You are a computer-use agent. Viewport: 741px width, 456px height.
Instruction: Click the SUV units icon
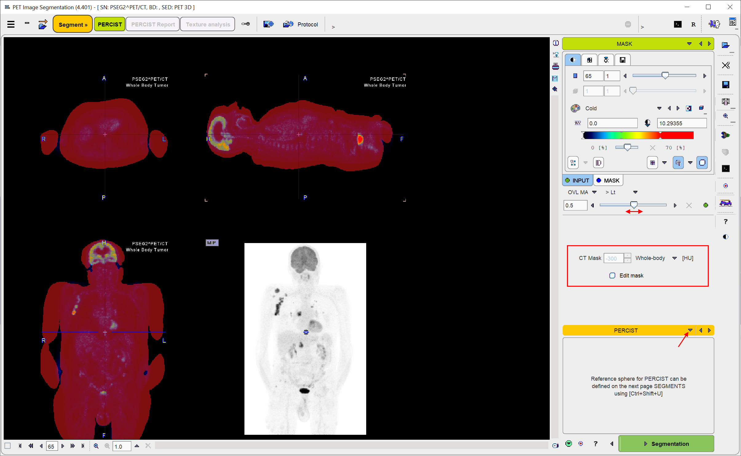(578, 123)
